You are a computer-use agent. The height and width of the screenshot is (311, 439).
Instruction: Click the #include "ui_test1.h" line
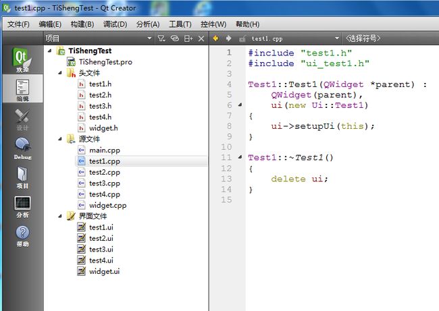point(309,63)
